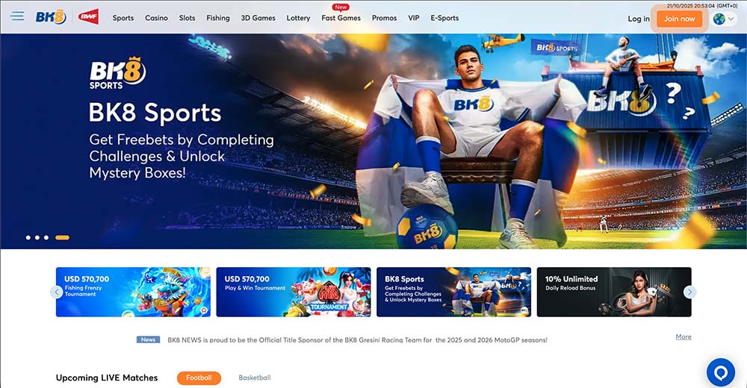The width and height of the screenshot is (747, 388).
Task: Switch to the Basketball matches tab
Action: [255, 378]
